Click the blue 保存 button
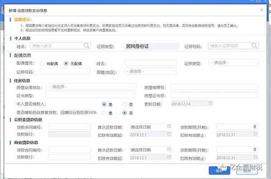The width and height of the screenshot is (271, 179). coord(219,170)
